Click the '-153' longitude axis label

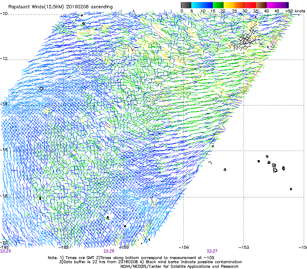244,247
